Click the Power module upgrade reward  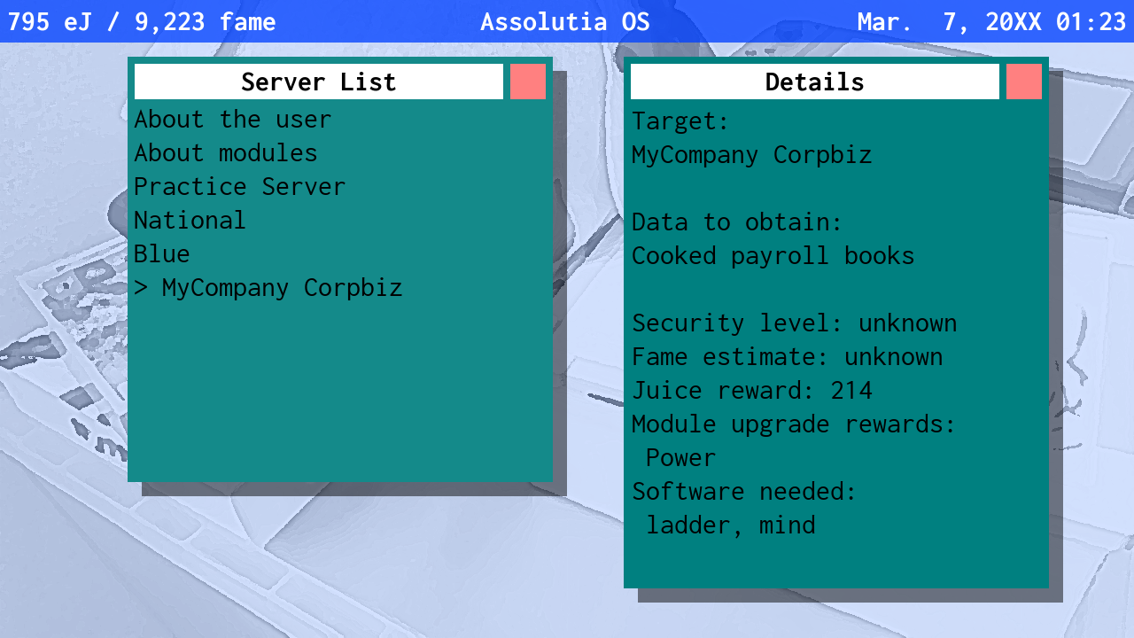point(681,458)
